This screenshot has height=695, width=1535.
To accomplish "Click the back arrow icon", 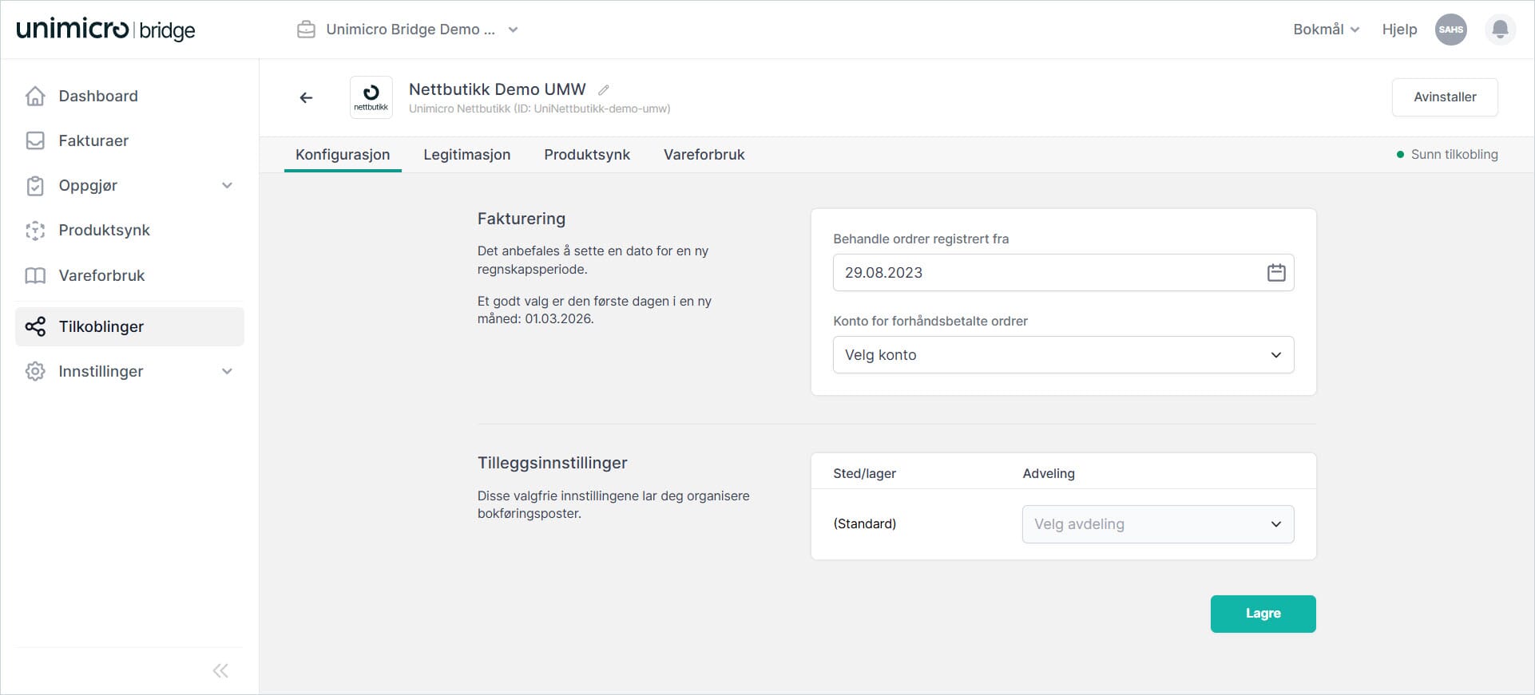I will tap(306, 97).
